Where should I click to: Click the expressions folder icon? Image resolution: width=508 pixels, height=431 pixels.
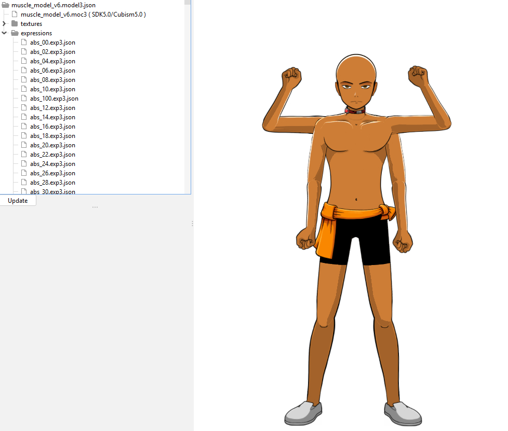[15, 33]
